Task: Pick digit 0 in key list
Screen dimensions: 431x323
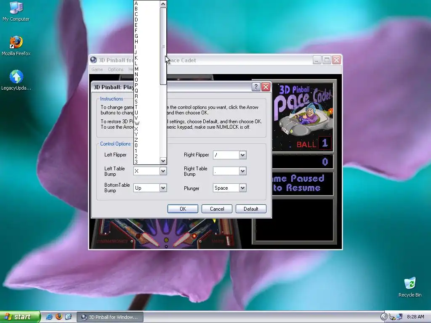Action: pyautogui.click(x=147, y=145)
